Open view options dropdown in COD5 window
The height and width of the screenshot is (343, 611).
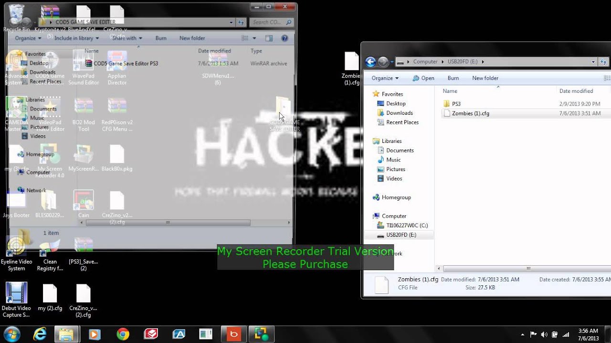tap(254, 38)
